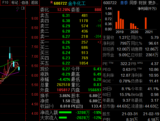Click 卖五 price 6.31
This screenshot has width=160, height=121.
tap(66, 15)
